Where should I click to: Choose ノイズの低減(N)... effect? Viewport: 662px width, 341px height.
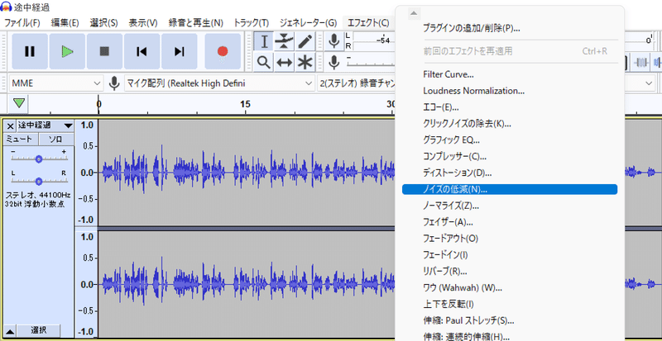[x=510, y=189]
